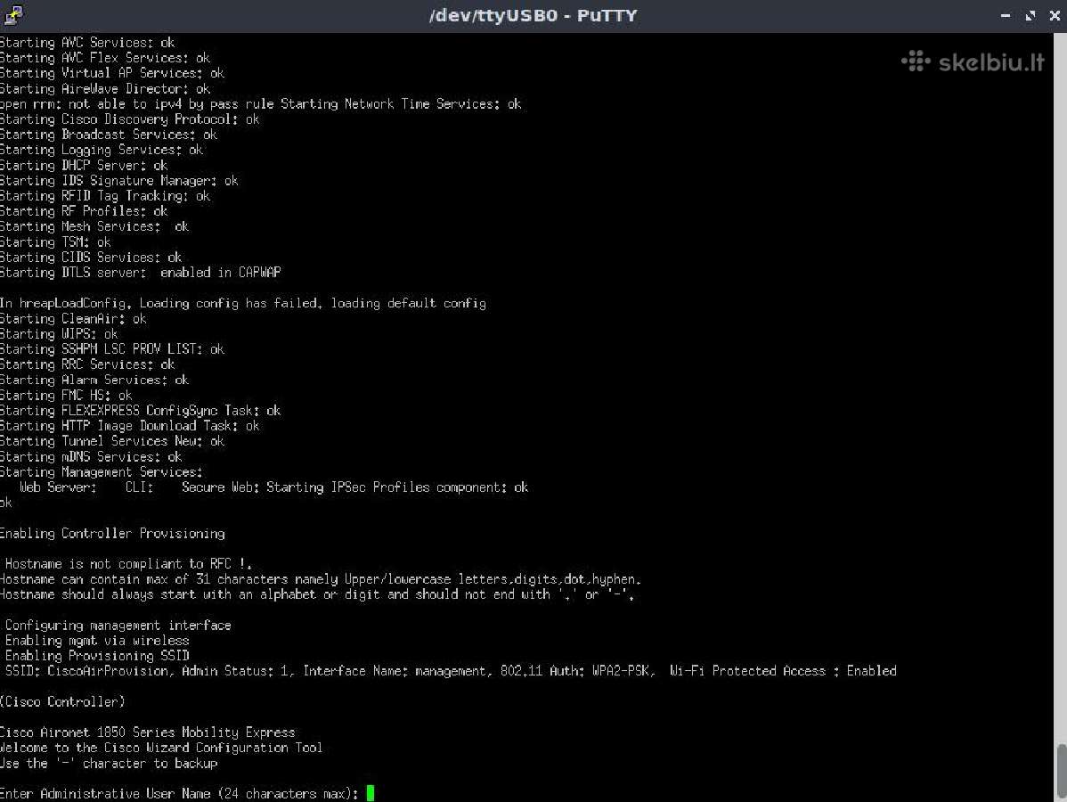Click the vertical scrollbar thumb at bottom

[1061, 771]
